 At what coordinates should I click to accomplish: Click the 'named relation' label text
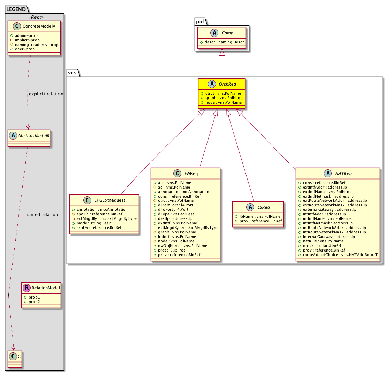click(42, 214)
